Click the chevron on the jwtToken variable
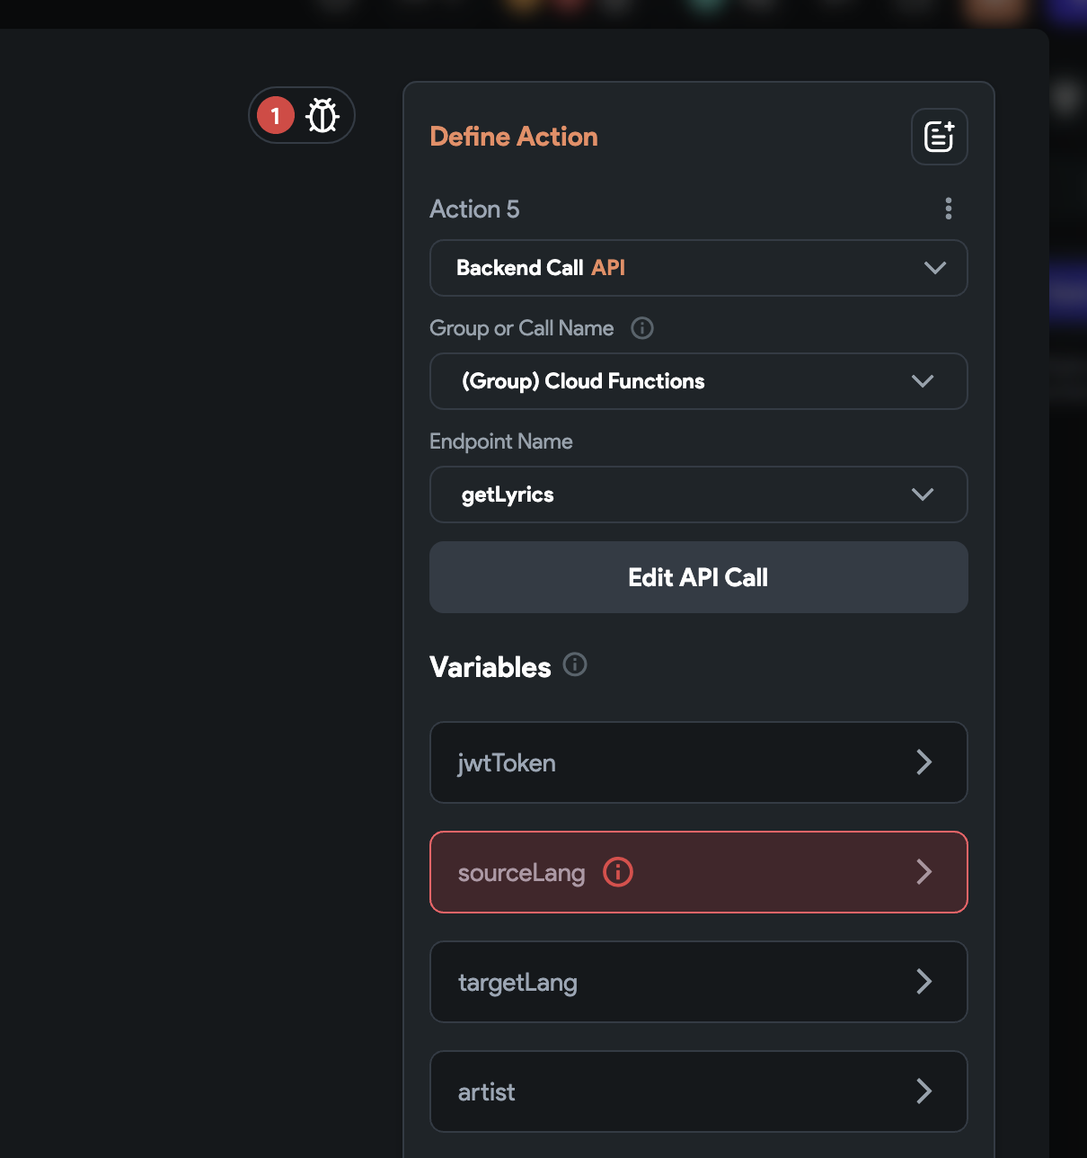This screenshot has height=1158, width=1087. [x=924, y=762]
